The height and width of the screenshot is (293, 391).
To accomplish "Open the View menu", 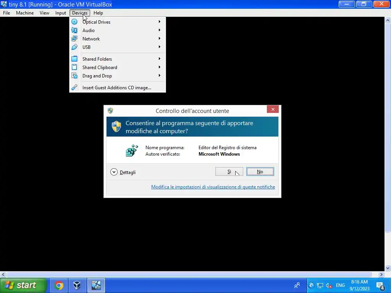I will coord(44,13).
